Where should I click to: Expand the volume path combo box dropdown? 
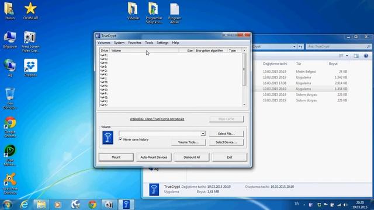[203, 134]
